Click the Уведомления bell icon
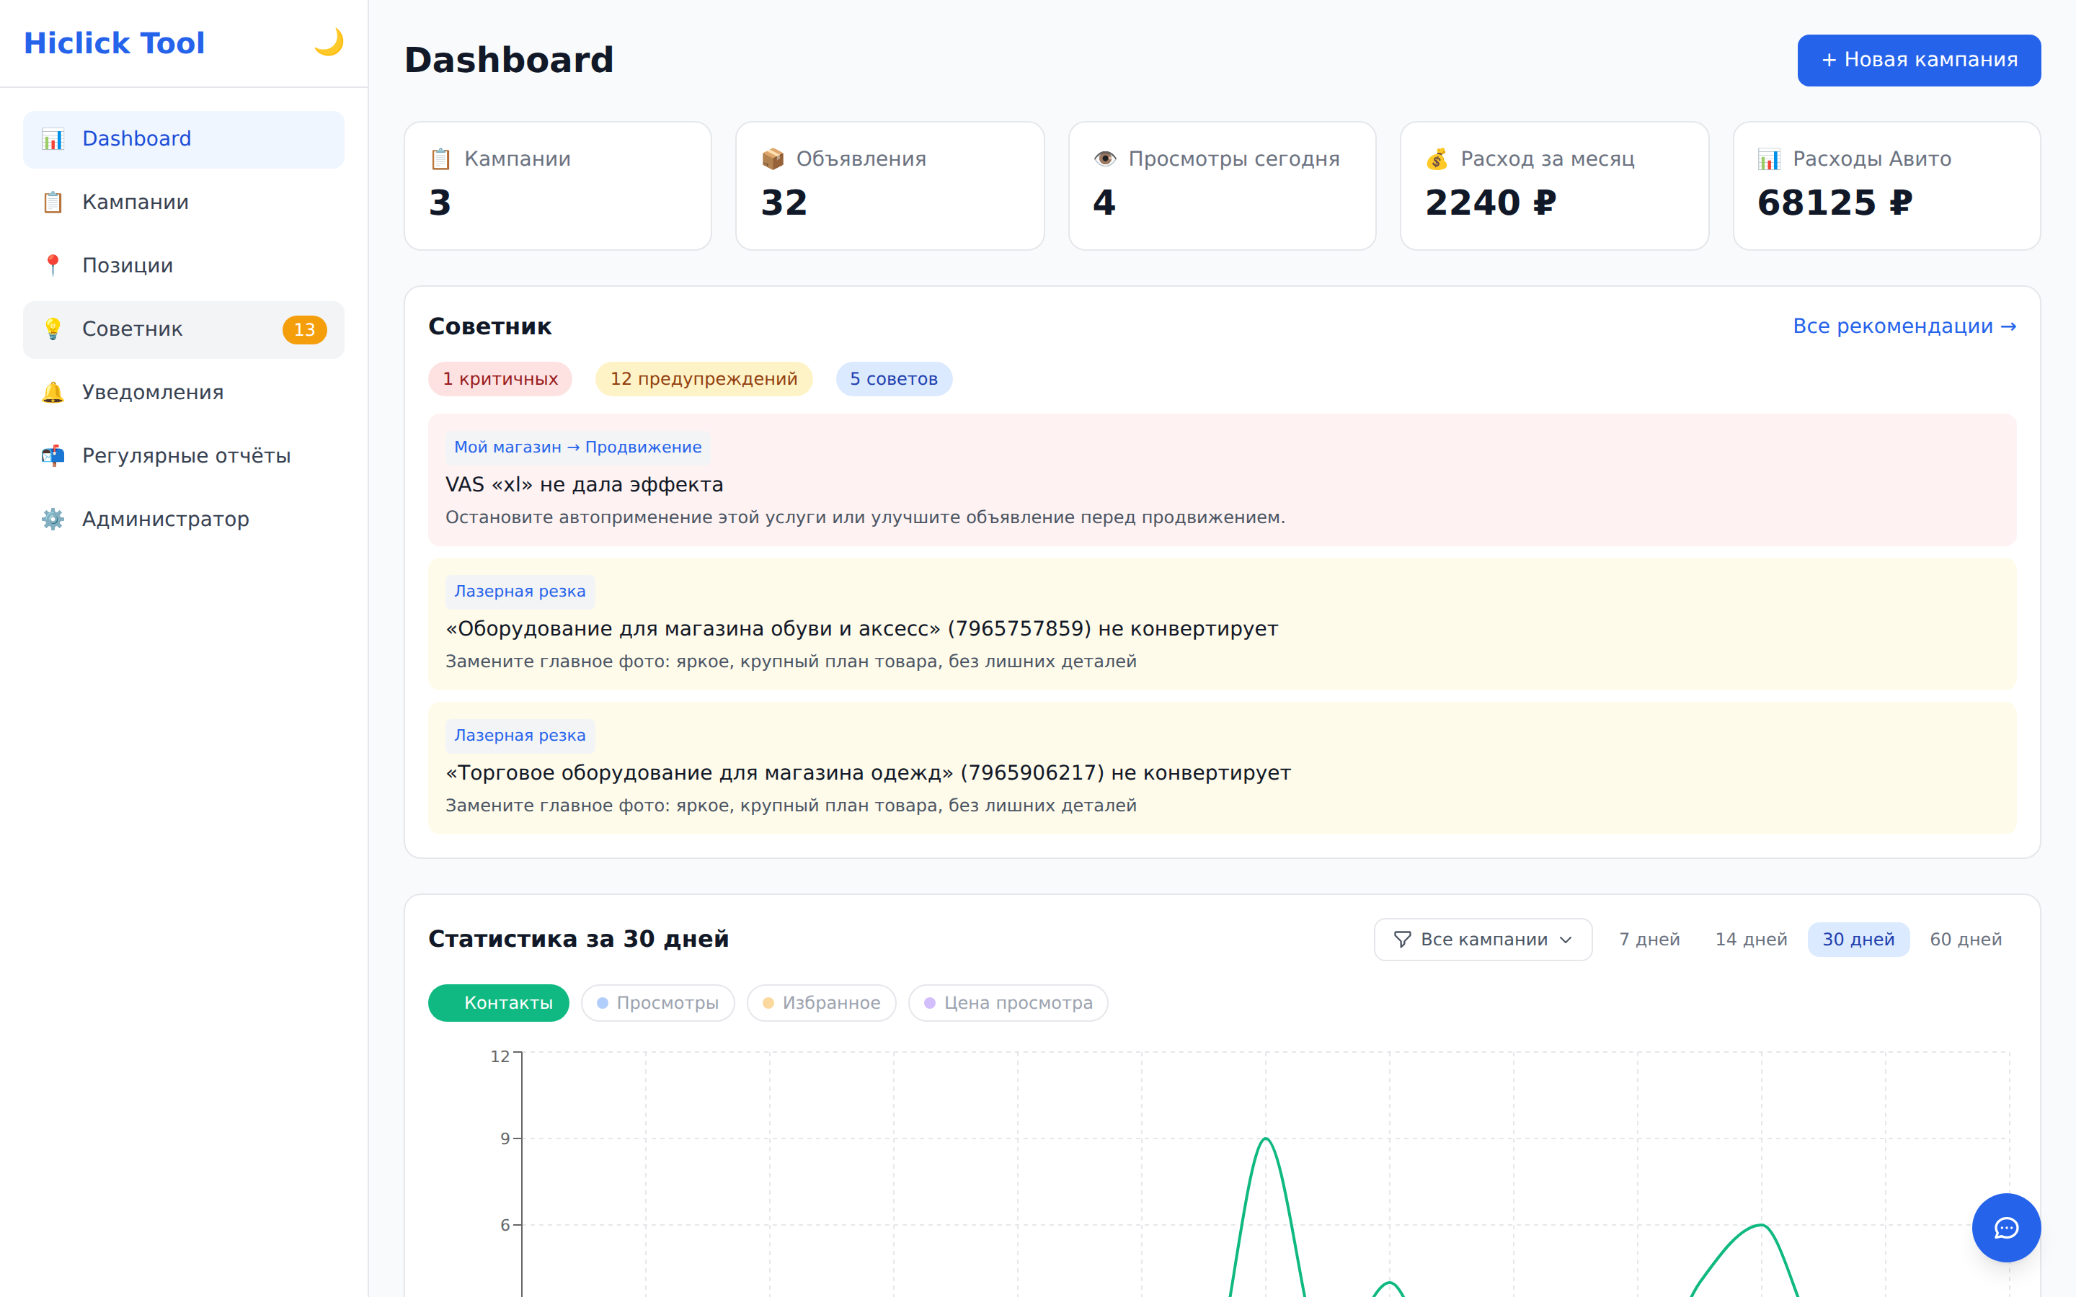The width and height of the screenshot is (2076, 1297). tap(53, 393)
